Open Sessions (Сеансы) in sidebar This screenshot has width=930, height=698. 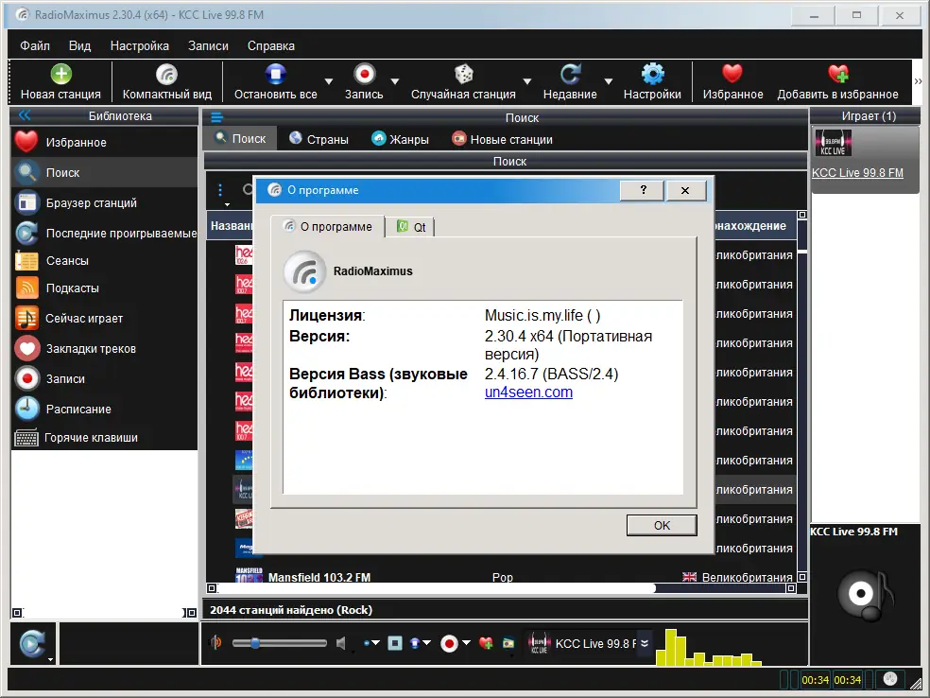[104, 260]
